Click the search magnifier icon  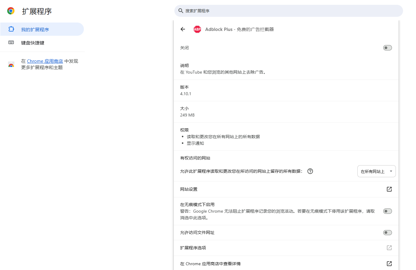click(x=181, y=11)
